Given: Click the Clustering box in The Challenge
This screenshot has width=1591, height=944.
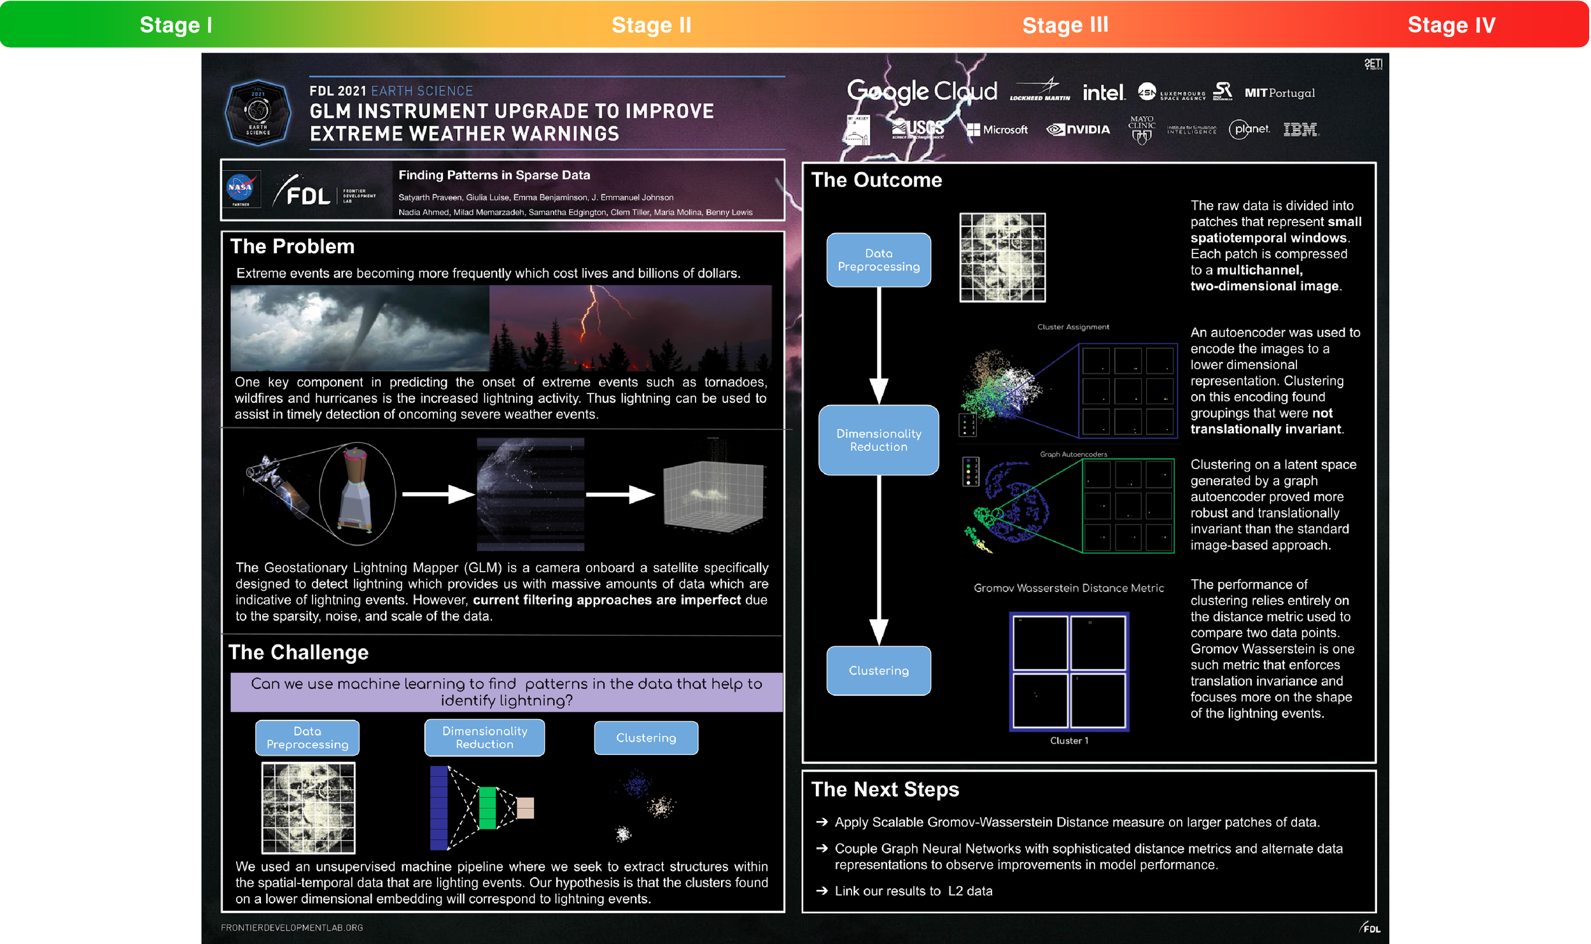Looking at the screenshot, I should coord(646,738).
